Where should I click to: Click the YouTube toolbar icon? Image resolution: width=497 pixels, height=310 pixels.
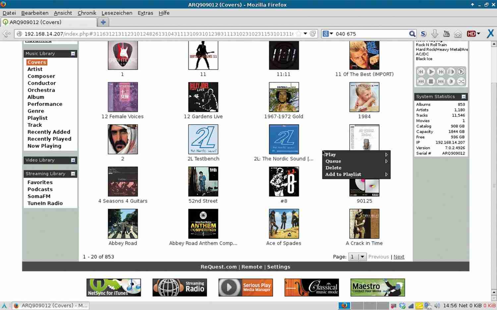[x=446, y=34]
